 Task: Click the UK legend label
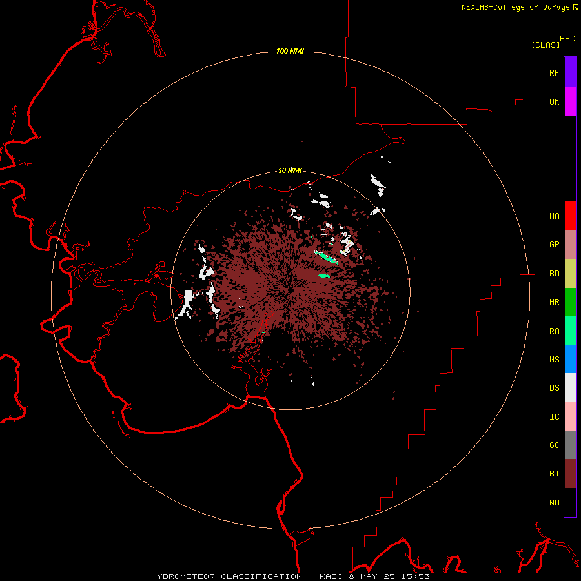click(x=554, y=101)
